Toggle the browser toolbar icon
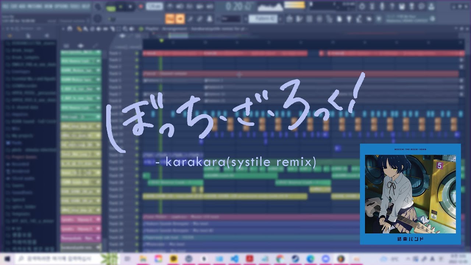This screenshot has height=265, width=471. (x=329, y=19)
